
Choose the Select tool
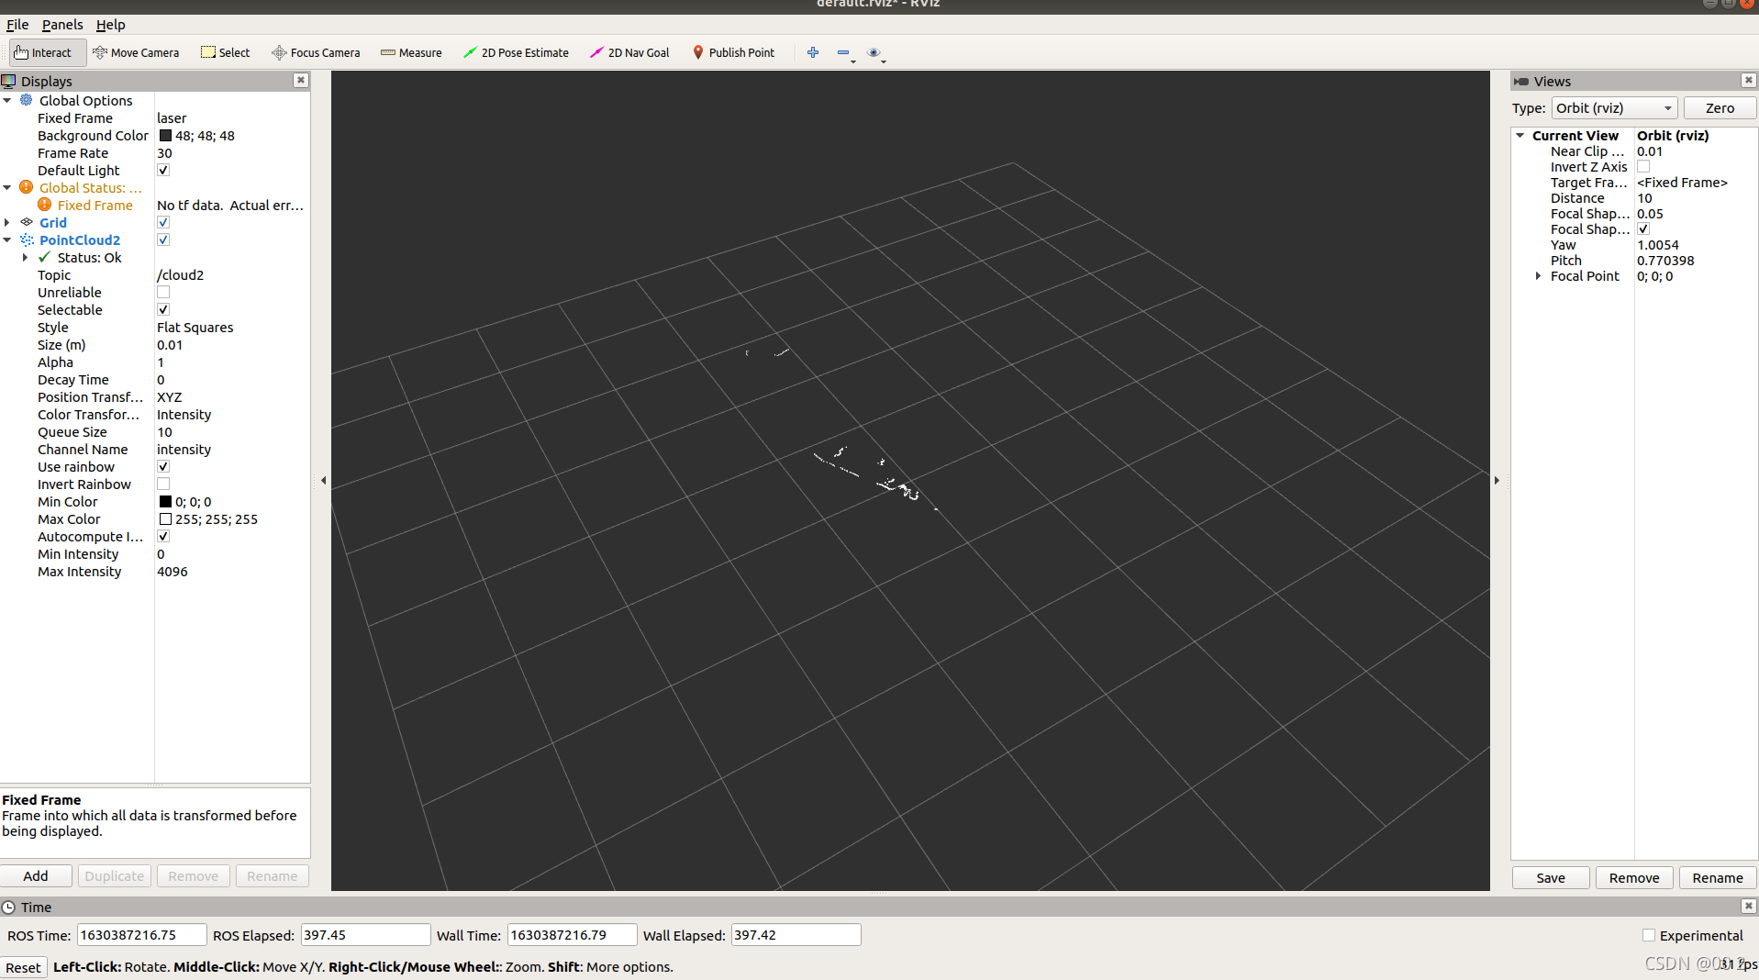point(226,52)
